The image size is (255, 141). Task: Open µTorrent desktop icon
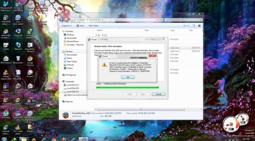6,115
